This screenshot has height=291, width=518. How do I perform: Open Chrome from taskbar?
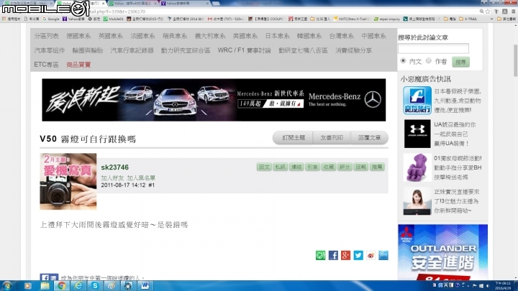click(x=61, y=286)
